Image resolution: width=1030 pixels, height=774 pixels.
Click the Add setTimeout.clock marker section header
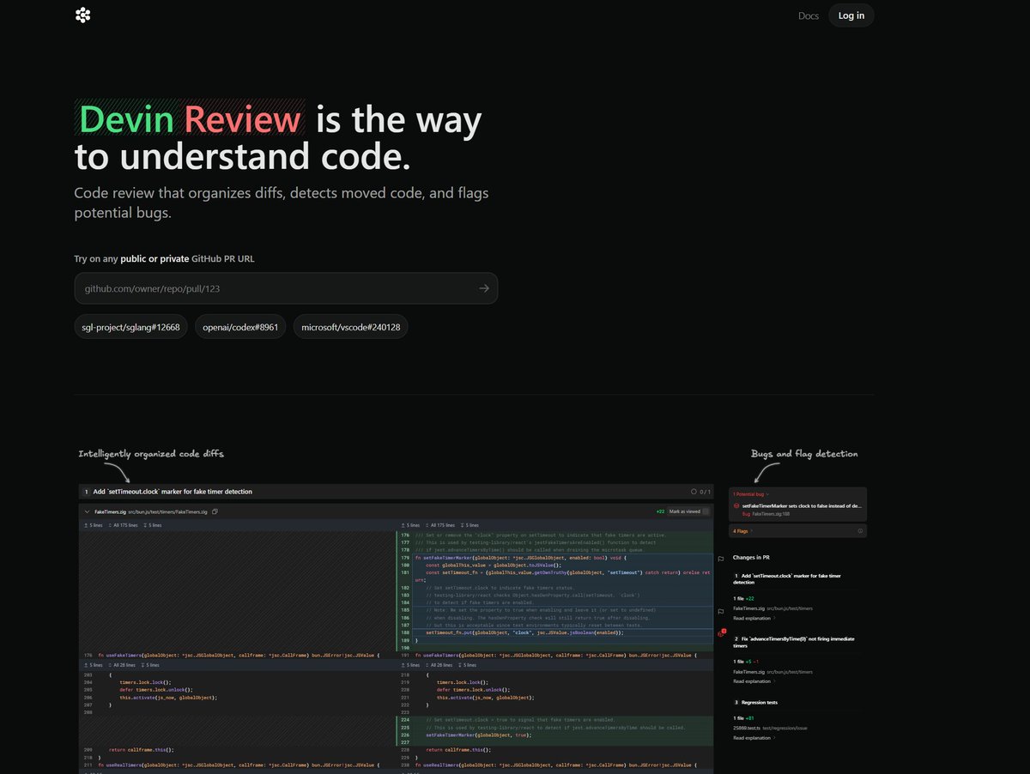(x=396, y=492)
